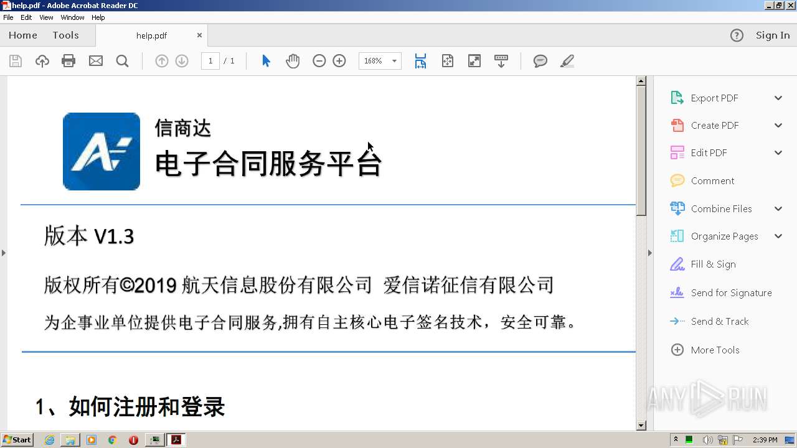
Task: Open the Help question mark icon
Action: tap(737, 35)
